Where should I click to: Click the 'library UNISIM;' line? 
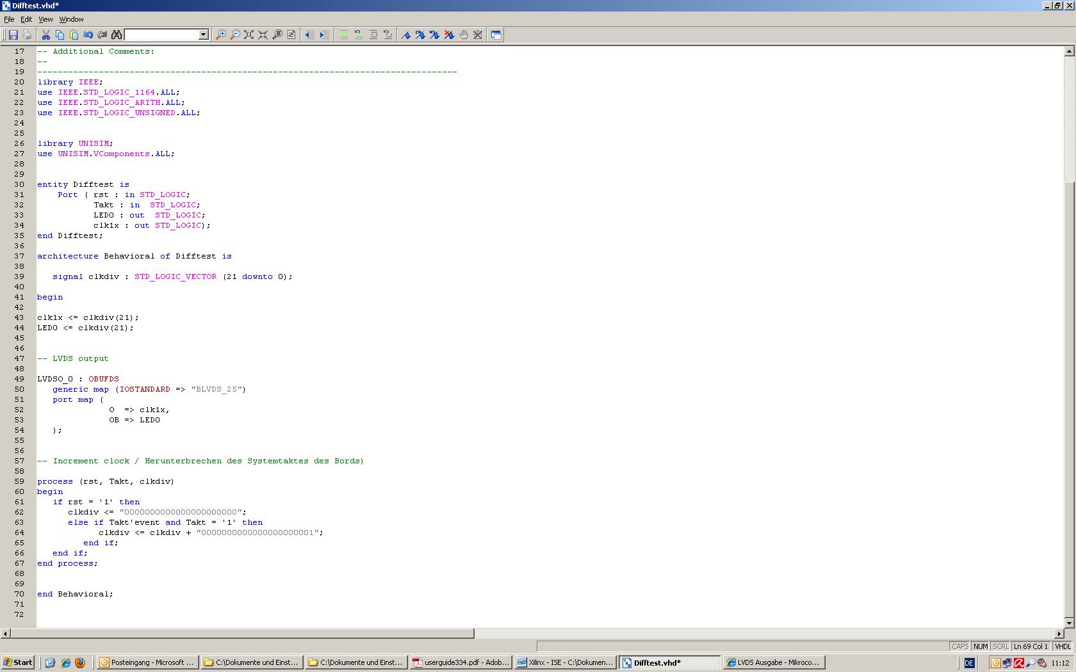pyautogui.click(x=75, y=143)
